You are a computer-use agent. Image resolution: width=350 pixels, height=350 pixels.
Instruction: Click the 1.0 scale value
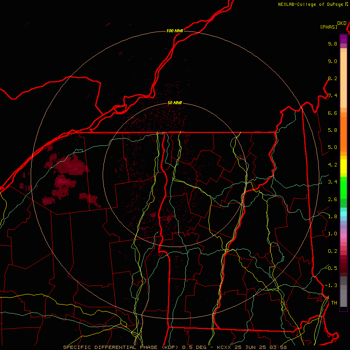[x=332, y=234]
